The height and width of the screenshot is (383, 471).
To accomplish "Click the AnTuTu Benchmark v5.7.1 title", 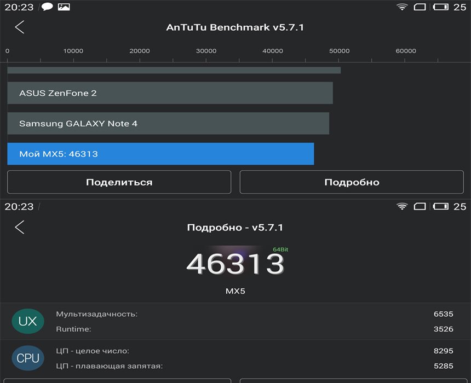I will pyautogui.click(x=235, y=27).
